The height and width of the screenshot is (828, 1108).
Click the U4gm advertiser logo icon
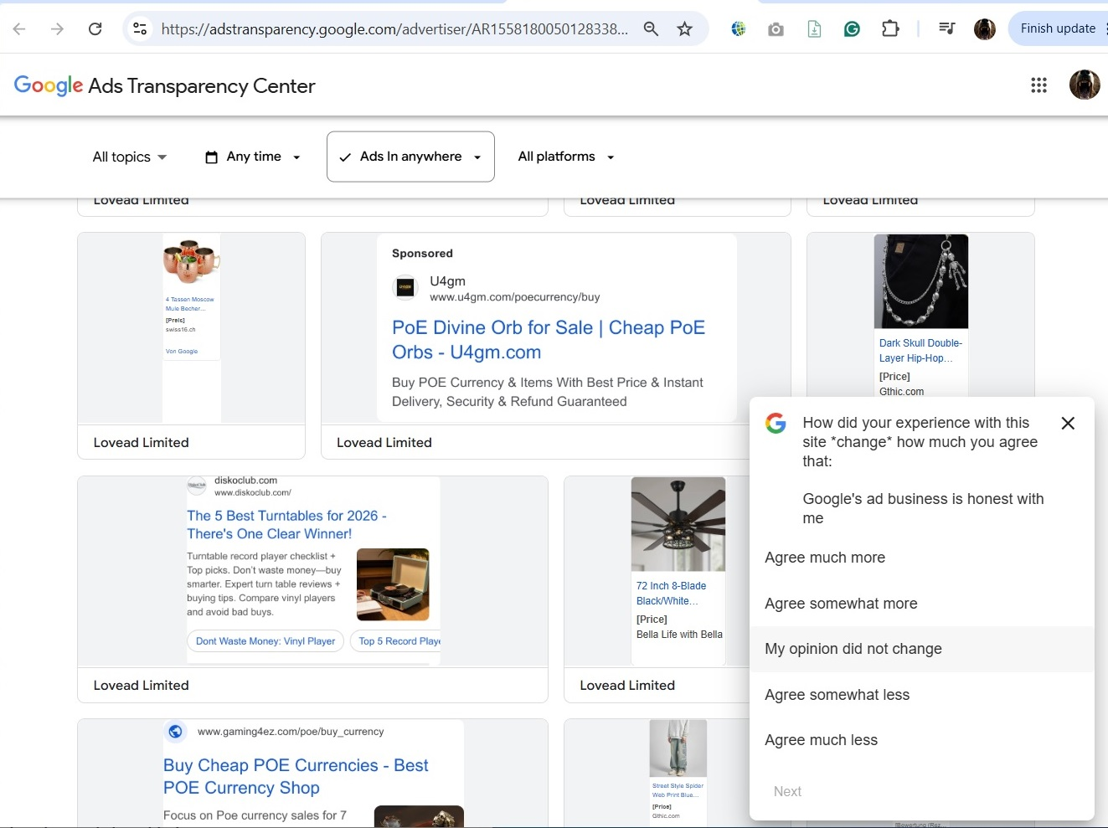(405, 288)
